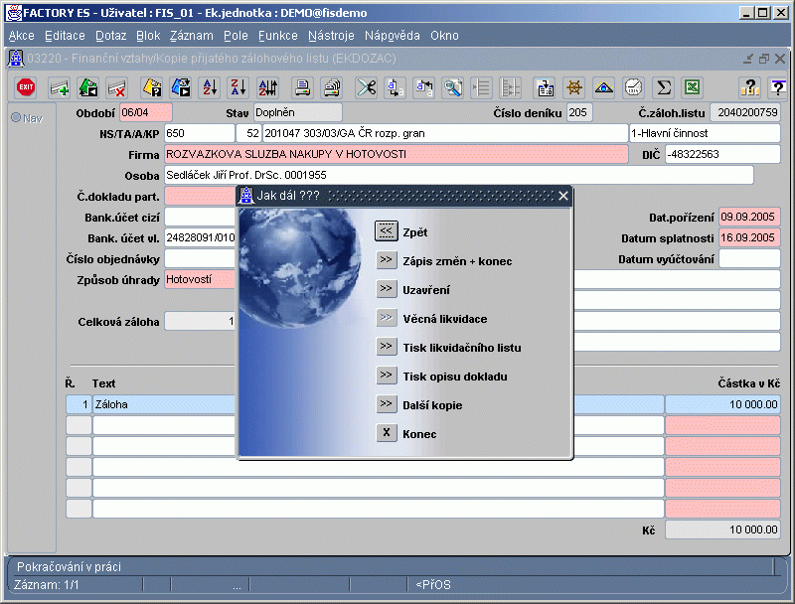Open the Nástroje menu
Screen dimensions: 795x604
pyautogui.click(x=331, y=36)
